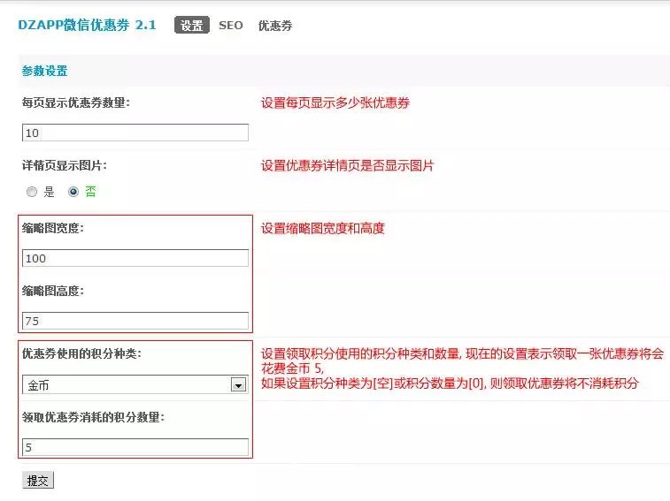This screenshot has width=670, height=501.
Task: Click the 否 label text
Action: (x=90, y=192)
